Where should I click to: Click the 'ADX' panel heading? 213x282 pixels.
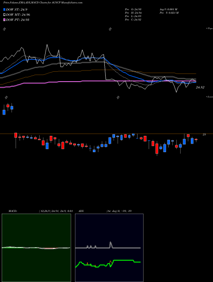(x=81, y=211)
